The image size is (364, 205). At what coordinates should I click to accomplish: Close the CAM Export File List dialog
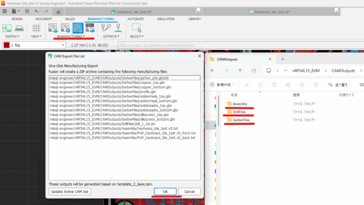click(x=199, y=56)
